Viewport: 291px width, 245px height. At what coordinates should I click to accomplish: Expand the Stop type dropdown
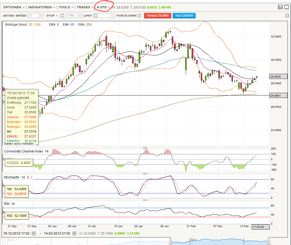[52, 16]
